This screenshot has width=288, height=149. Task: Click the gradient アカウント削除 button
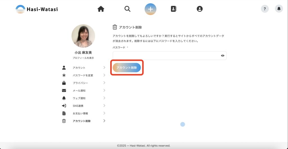click(127, 68)
